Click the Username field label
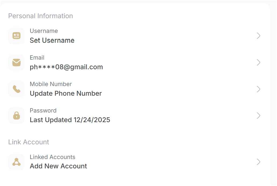Screen dimensions: 277x186 click(44, 31)
